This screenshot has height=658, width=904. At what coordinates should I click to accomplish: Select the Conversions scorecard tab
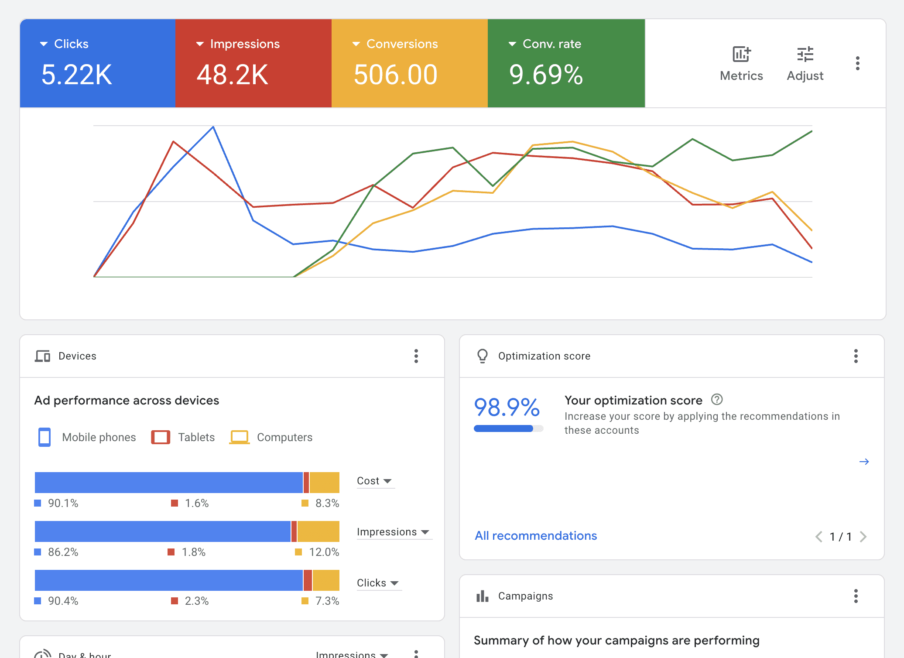(409, 63)
